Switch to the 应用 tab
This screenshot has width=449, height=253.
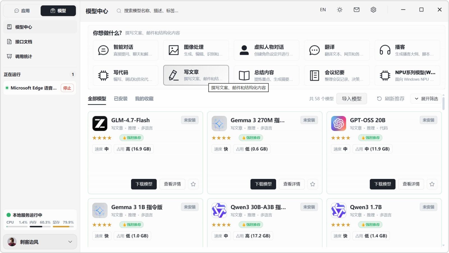pyautogui.click(x=22, y=11)
